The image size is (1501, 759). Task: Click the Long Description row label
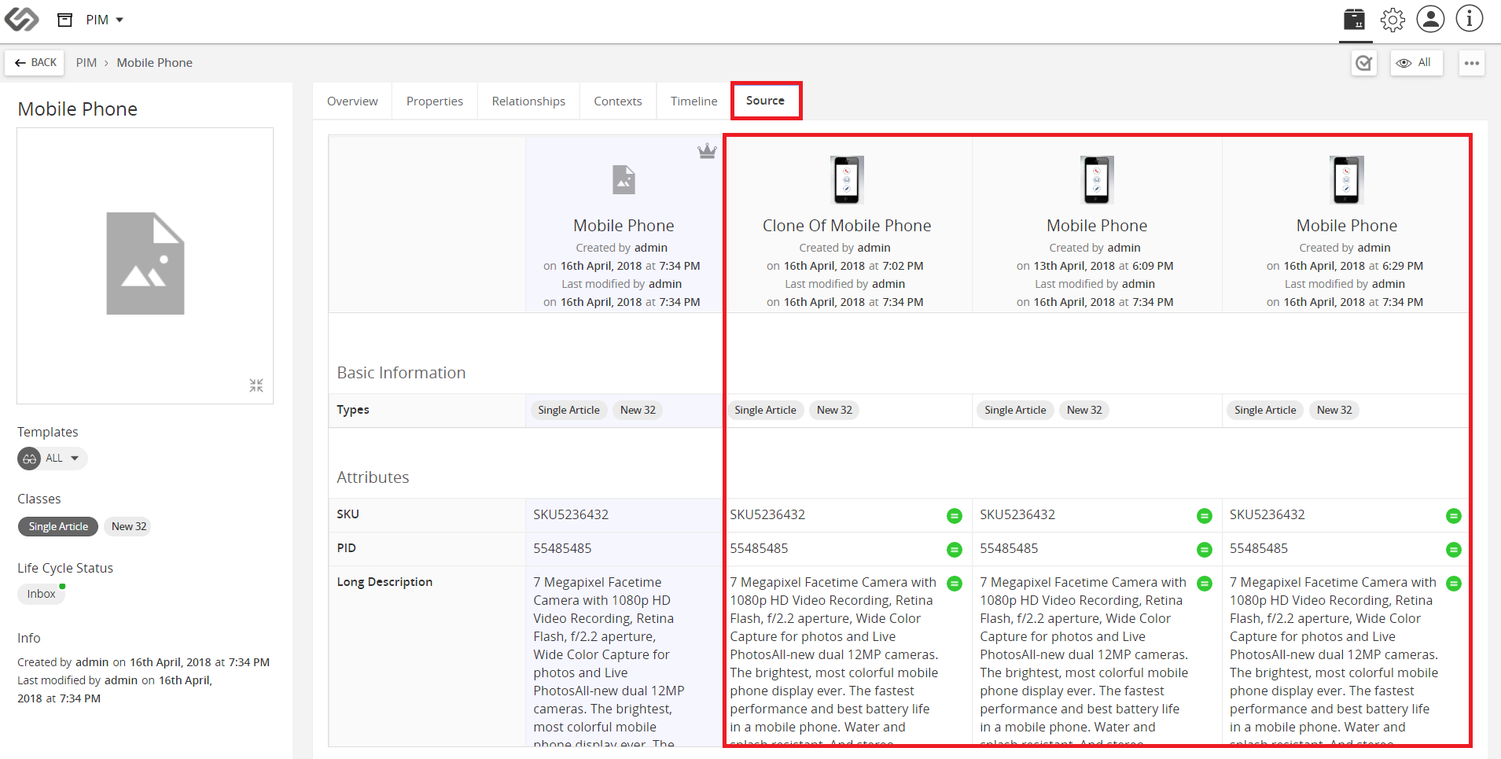click(384, 583)
